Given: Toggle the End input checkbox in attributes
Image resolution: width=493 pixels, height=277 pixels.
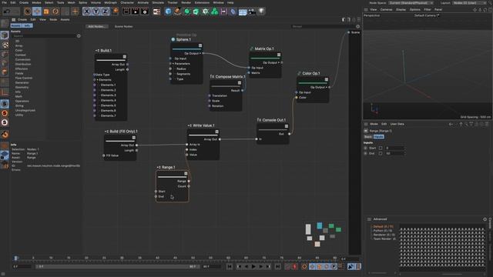Looking at the screenshot, I should click(x=381, y=153).
